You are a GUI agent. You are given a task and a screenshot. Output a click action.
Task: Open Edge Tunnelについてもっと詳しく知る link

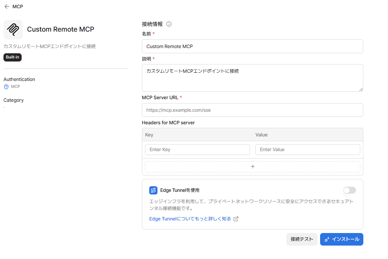coord(190,219)
